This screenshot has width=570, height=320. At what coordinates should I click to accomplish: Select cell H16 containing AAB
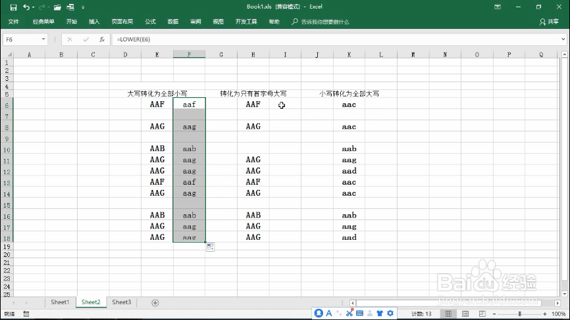pyautogui.click(x=253, y=215)
